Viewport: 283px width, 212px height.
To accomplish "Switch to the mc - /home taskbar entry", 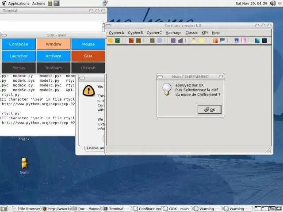I will (88, 209).
